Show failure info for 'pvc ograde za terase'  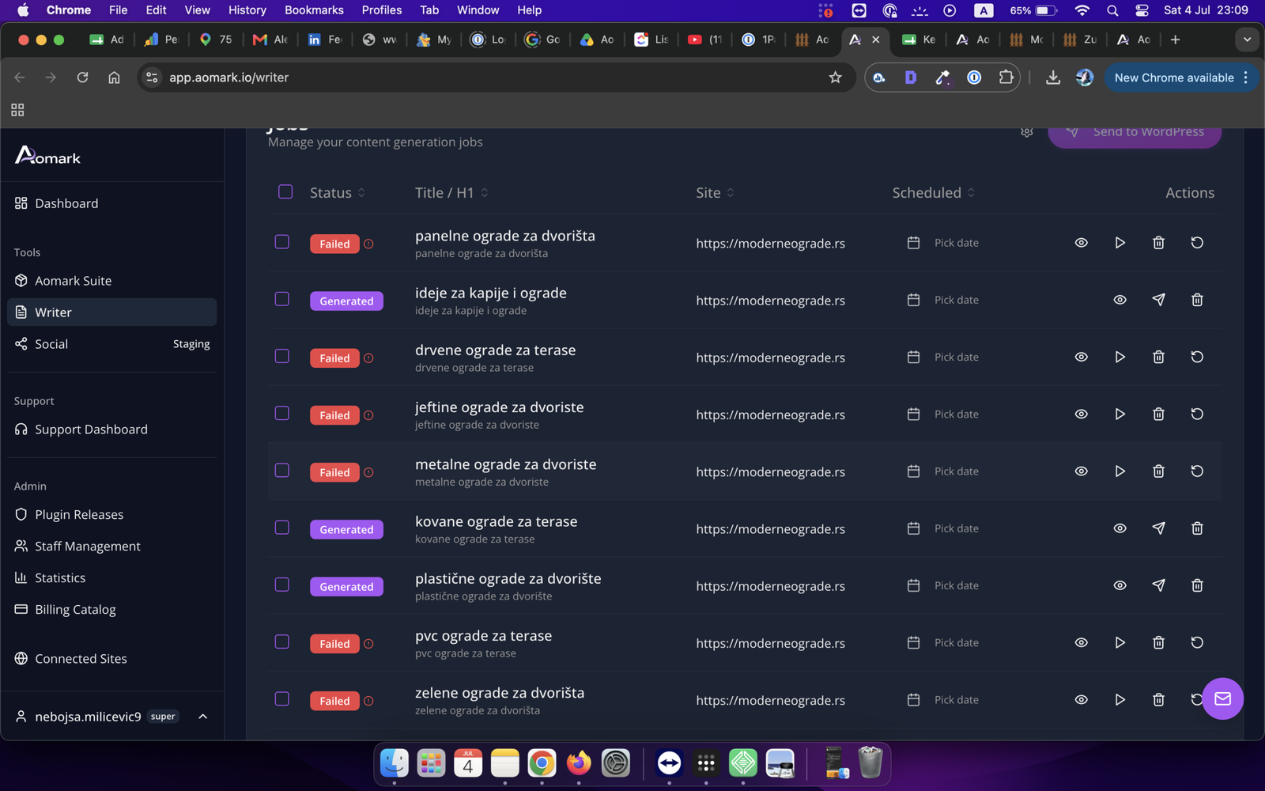pos(368,644)
